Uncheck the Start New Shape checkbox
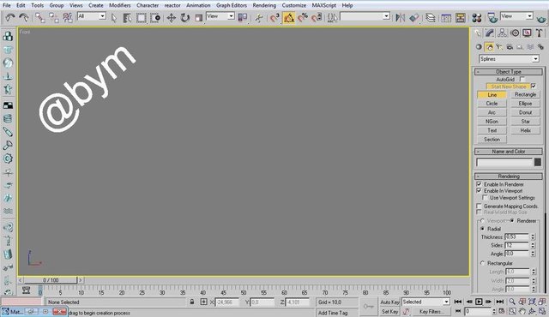Screen dimensions: 549x317 [x=534, y=86]
